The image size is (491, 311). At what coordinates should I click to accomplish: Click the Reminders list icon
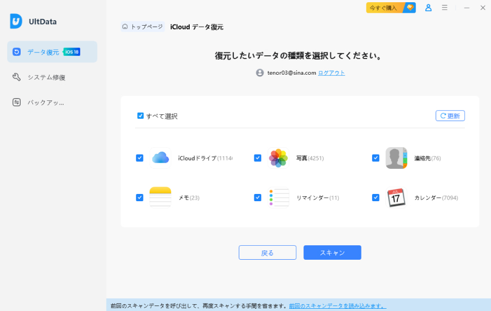point(278,197)
